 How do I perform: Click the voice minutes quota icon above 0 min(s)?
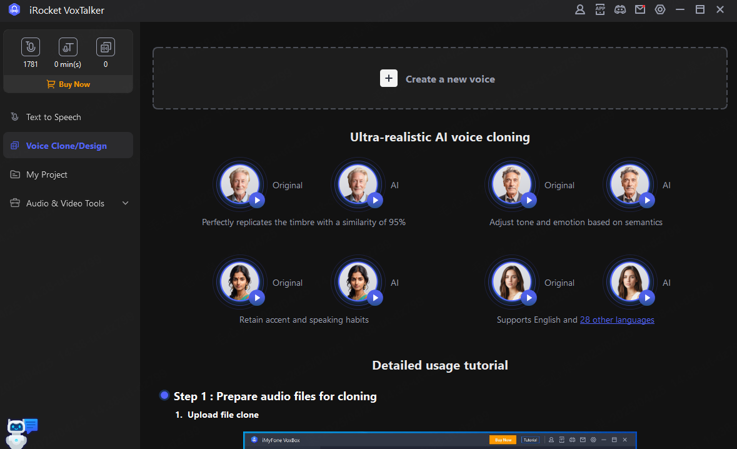[68, 46]
